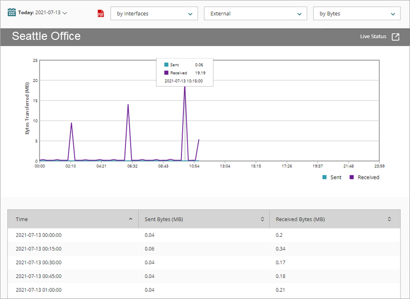
Task: Export the report using the PDF icon
Action: [x=100, y=13]
